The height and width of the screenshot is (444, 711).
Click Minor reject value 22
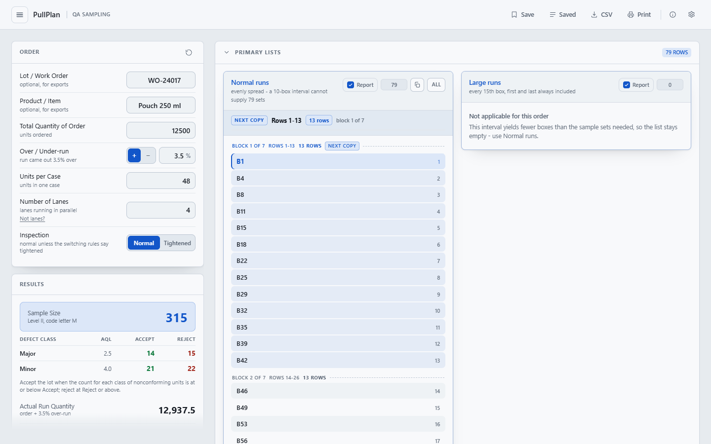(x=192, y=369)
